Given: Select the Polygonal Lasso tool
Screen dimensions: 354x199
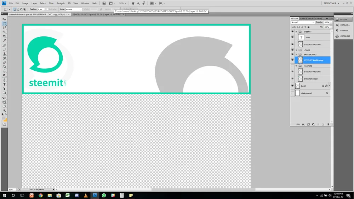Looking at the screenshot, I should point(4,28).
